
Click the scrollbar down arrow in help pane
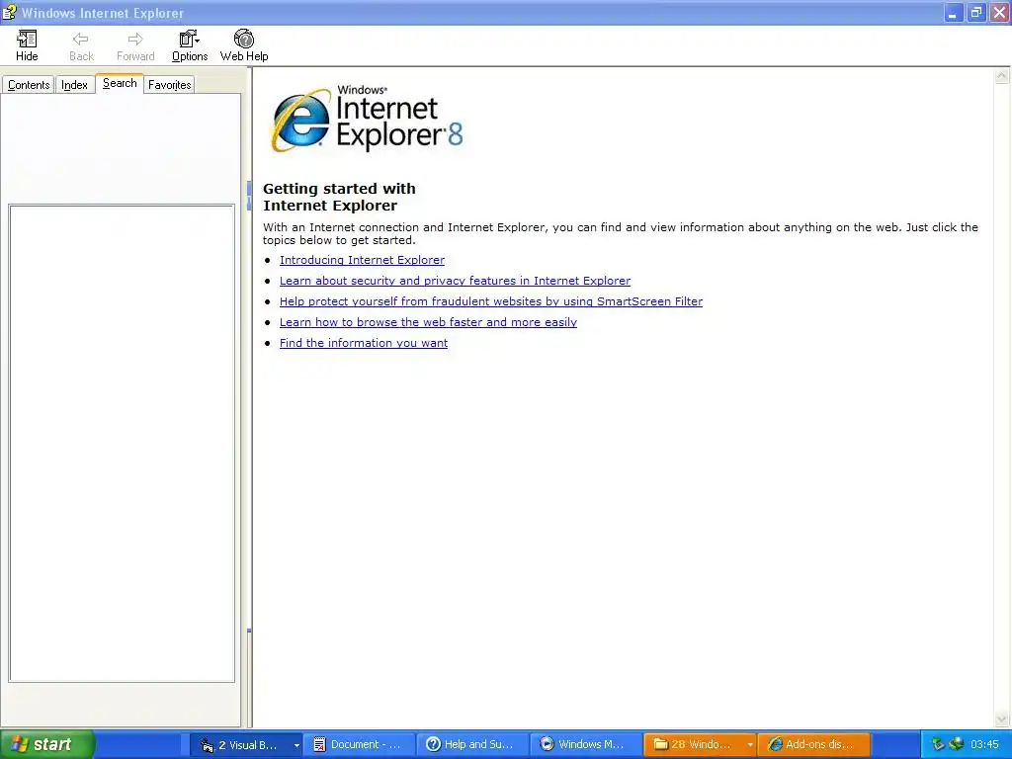point(1002,718)
